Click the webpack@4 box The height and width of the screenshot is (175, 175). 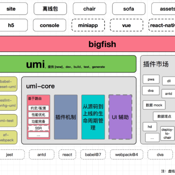click(126, 154)
